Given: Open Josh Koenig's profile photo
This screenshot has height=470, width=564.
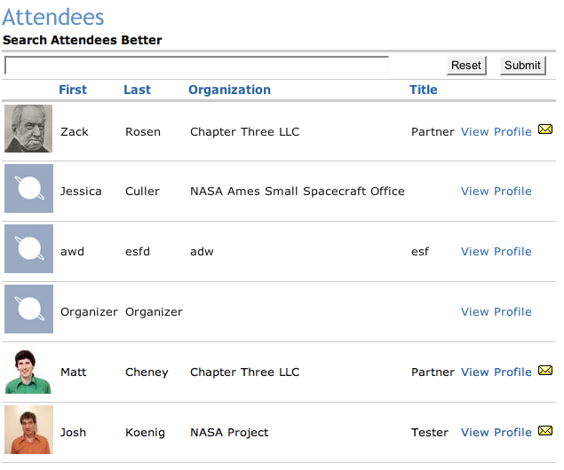Looking at the screenshot, I should tap(28, 430).
